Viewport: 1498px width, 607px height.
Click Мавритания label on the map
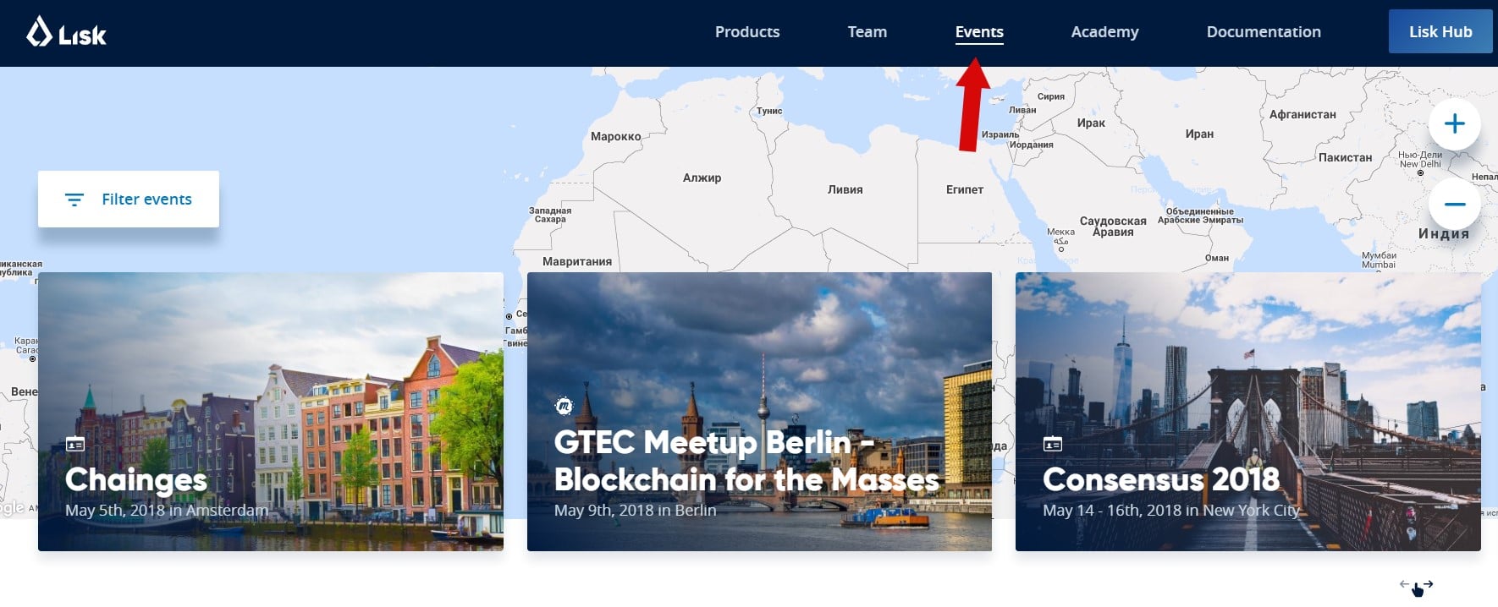pos(577,261)
